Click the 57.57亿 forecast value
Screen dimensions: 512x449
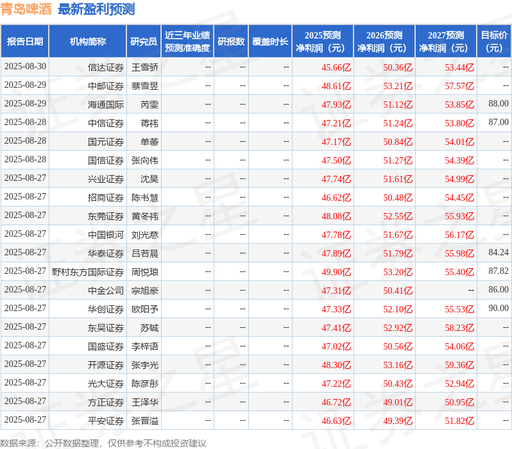coord(459,86)
